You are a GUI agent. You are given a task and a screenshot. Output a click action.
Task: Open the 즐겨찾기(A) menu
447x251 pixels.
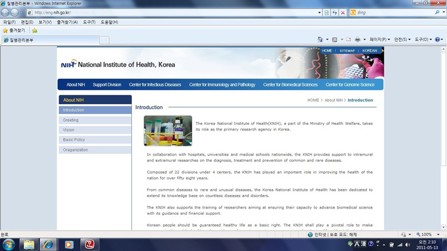(x=67, y=22)
